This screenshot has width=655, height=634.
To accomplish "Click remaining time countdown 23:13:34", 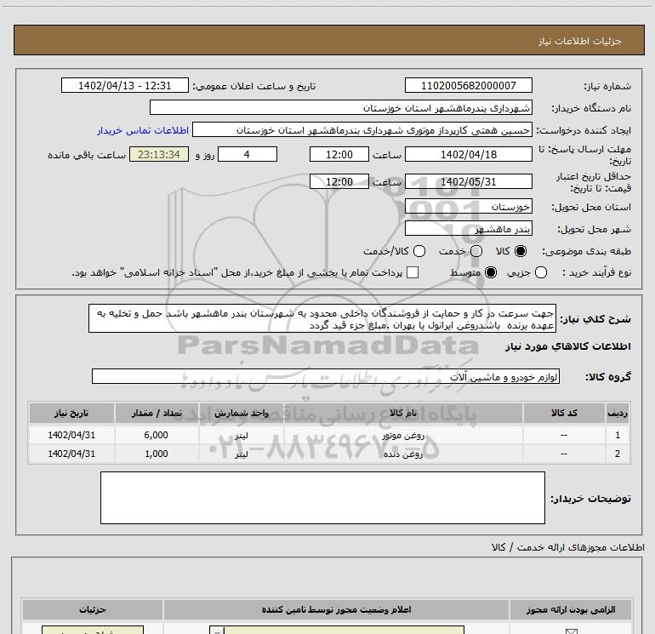I will coord(159,154).
